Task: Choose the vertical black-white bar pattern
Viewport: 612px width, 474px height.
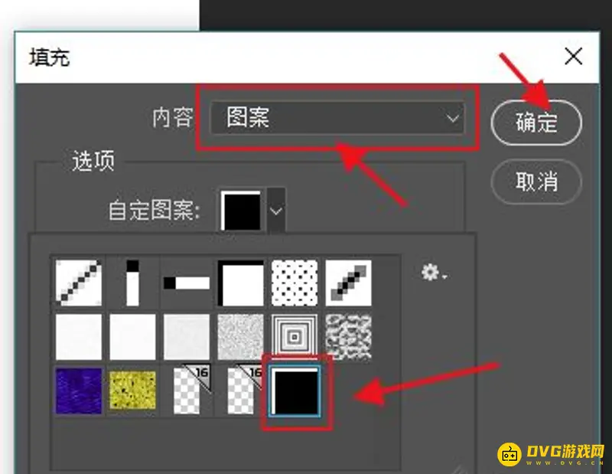Action: click(x=132, y=283)
